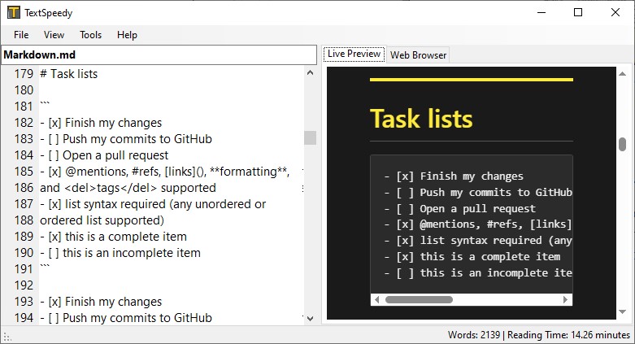Click editor line 188 'ordered list supported)'
This screenshot has height=344, width=635.
pos(102,220)
